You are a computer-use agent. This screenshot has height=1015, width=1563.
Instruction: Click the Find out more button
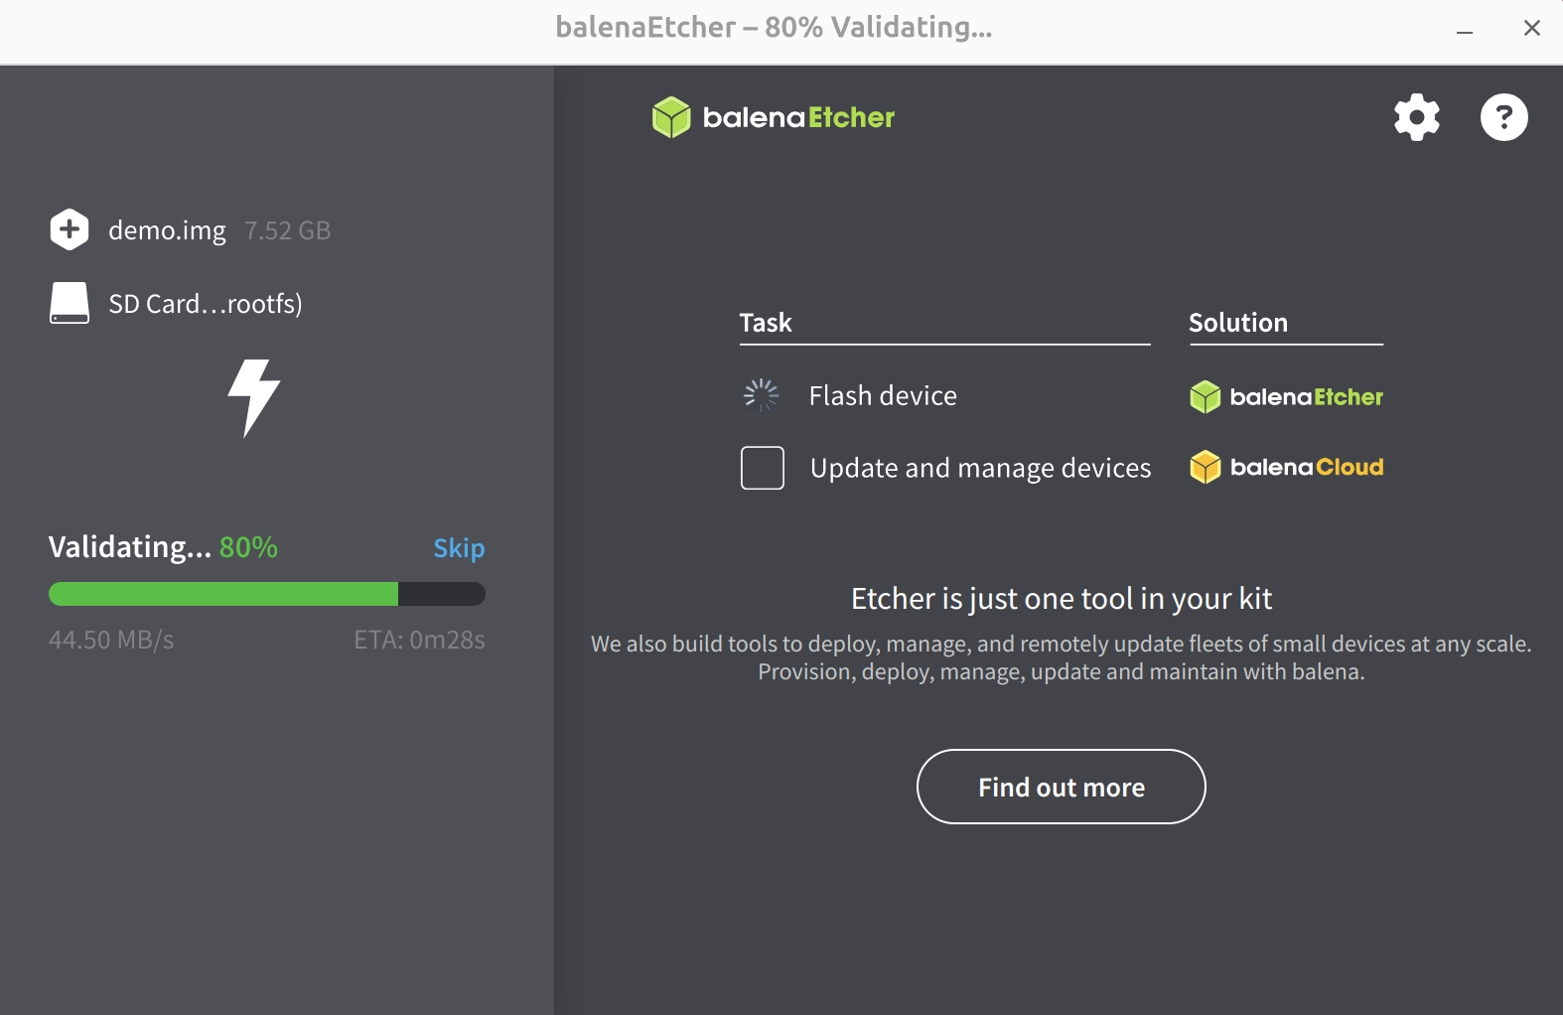pos(1061,787)
